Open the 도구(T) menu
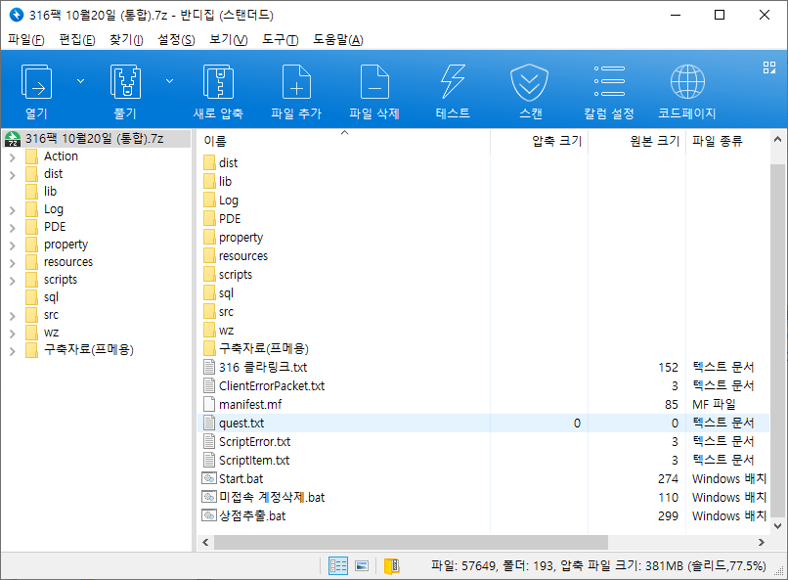This screenshot has width=788, height=580. click(x=281, y=40)
